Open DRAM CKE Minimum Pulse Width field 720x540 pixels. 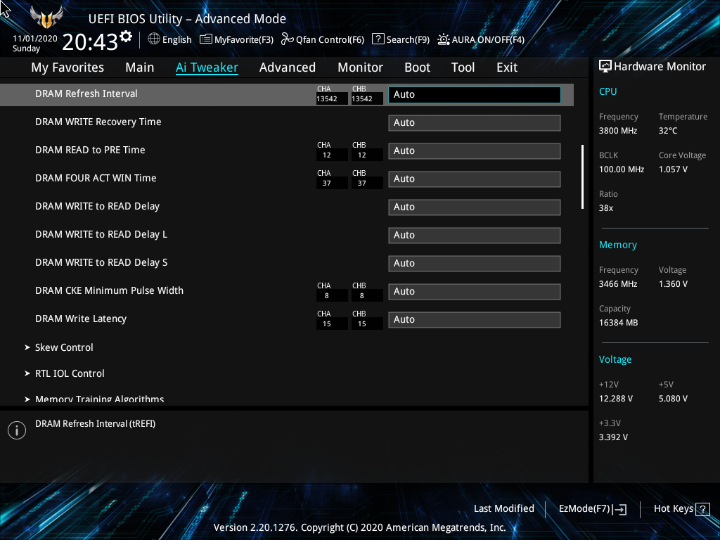pyautogui.click(x=475, y=292)
